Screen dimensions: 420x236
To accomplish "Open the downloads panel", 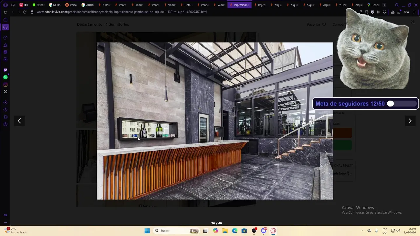I will (399, 12).
